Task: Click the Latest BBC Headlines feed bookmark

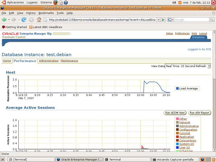Action: (x=45, y=27)
